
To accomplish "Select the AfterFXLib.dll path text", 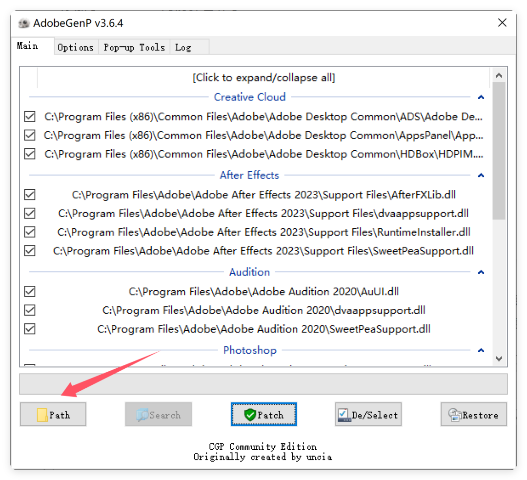I will pos(264,195).
